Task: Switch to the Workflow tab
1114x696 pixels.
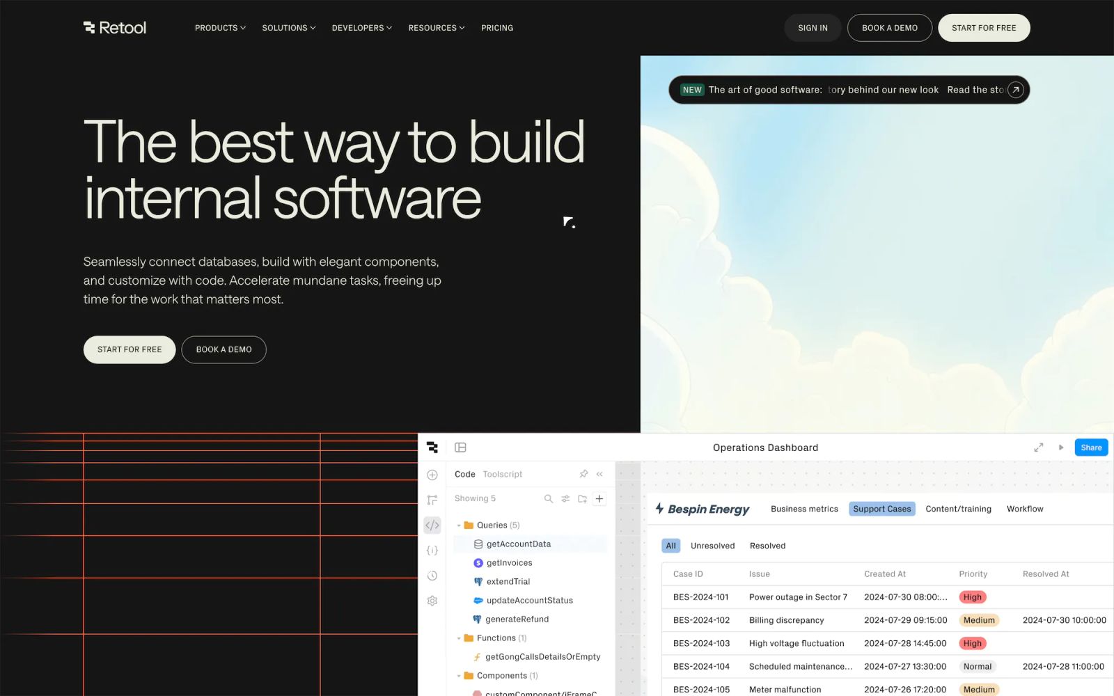Action: pyautogui.click(x=1025, y=509)
